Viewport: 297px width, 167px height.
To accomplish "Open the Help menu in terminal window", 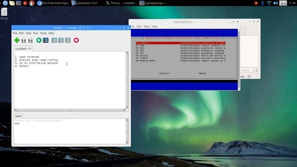I will point(155,26).
